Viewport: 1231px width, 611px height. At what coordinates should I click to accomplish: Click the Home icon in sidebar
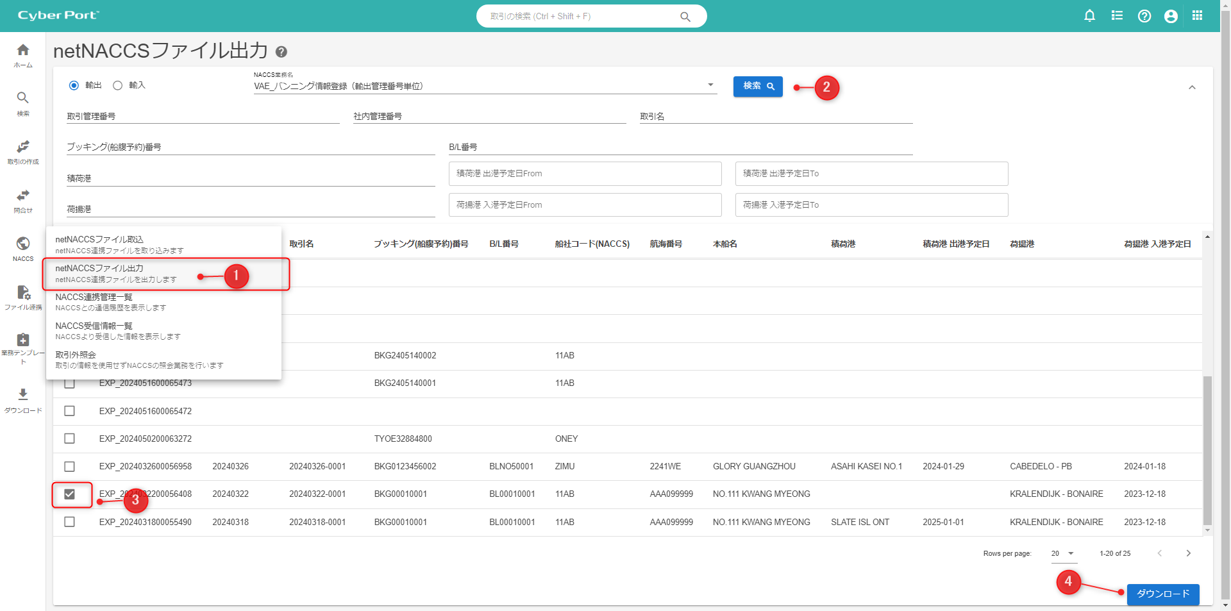(23, 51)
